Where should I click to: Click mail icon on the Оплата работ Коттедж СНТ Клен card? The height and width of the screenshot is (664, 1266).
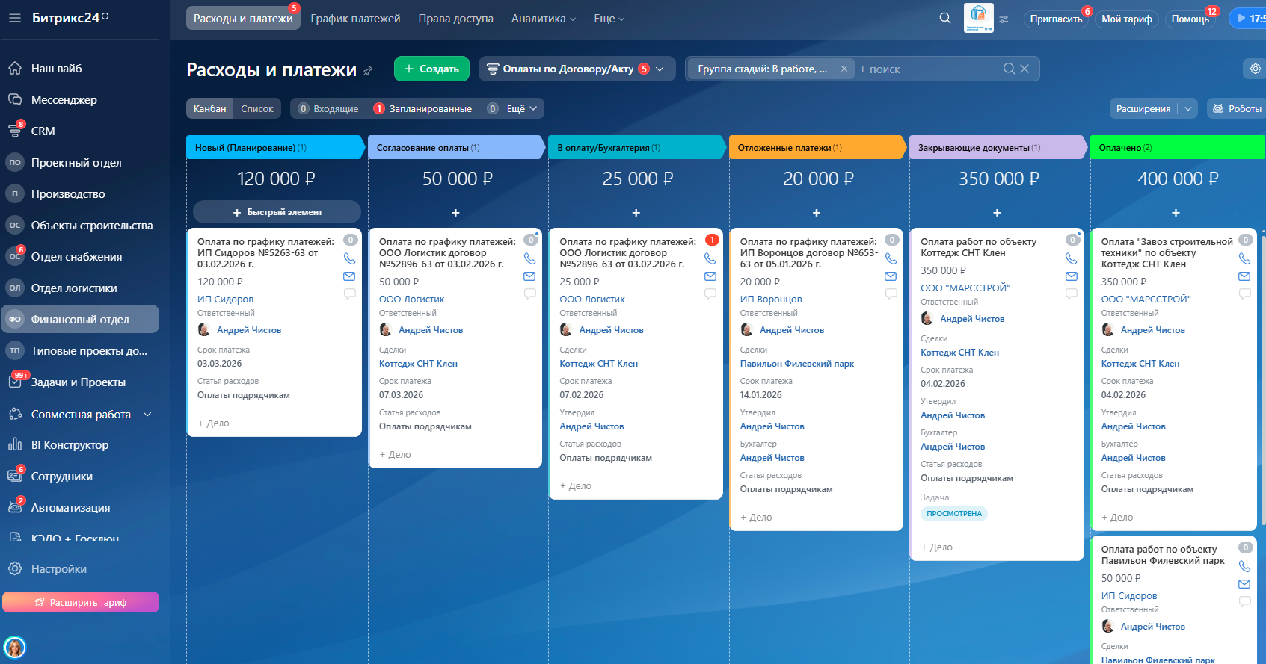[x=1072, y=276]
